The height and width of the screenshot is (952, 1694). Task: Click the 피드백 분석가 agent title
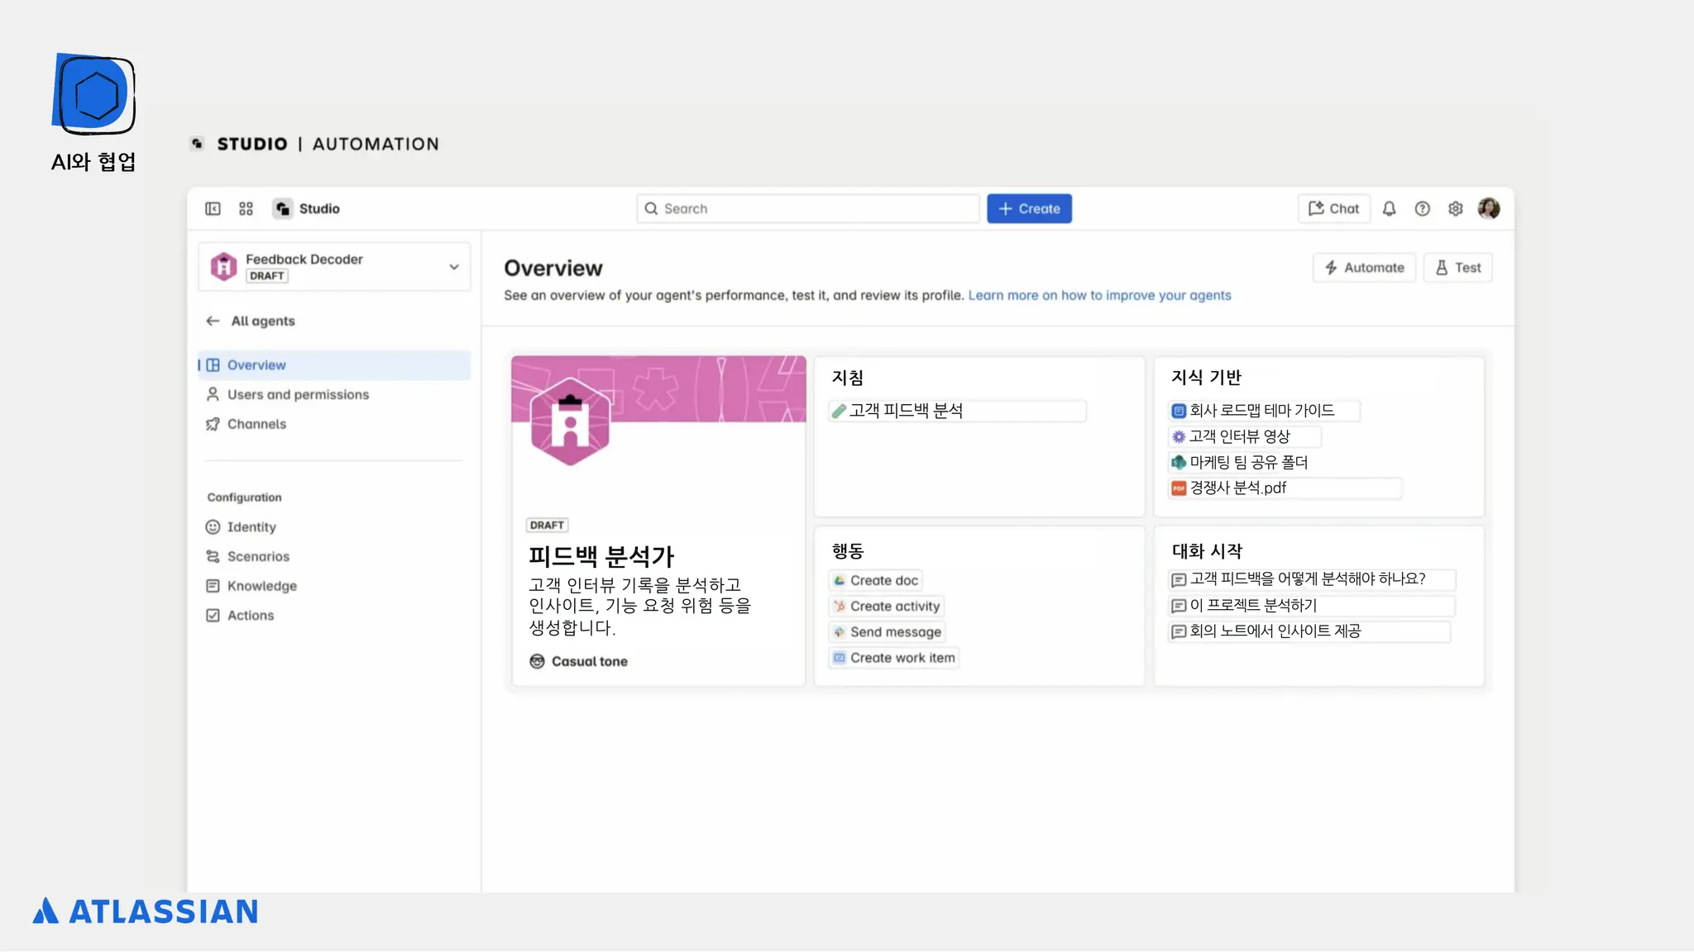coord(601,556)
